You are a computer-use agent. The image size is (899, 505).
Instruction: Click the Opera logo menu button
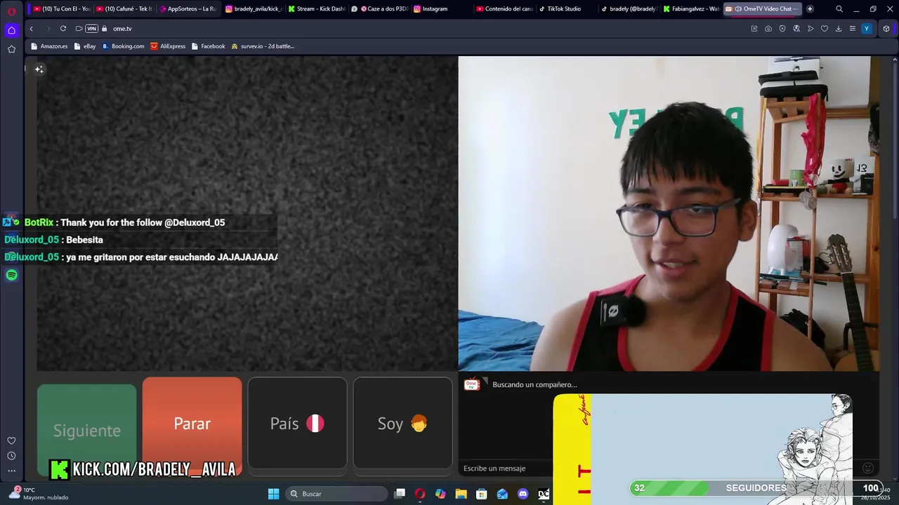(x=11, y=10)
